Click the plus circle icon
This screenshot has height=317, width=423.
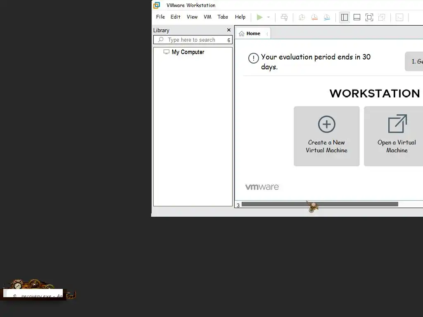pos(327,124)
